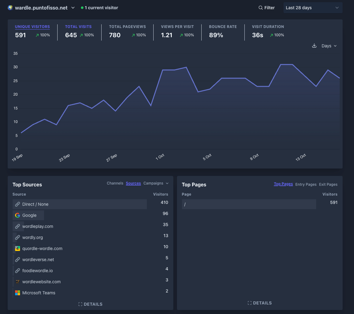Open Details under Top Pages

pyautogui.click(x=260, y=303)
